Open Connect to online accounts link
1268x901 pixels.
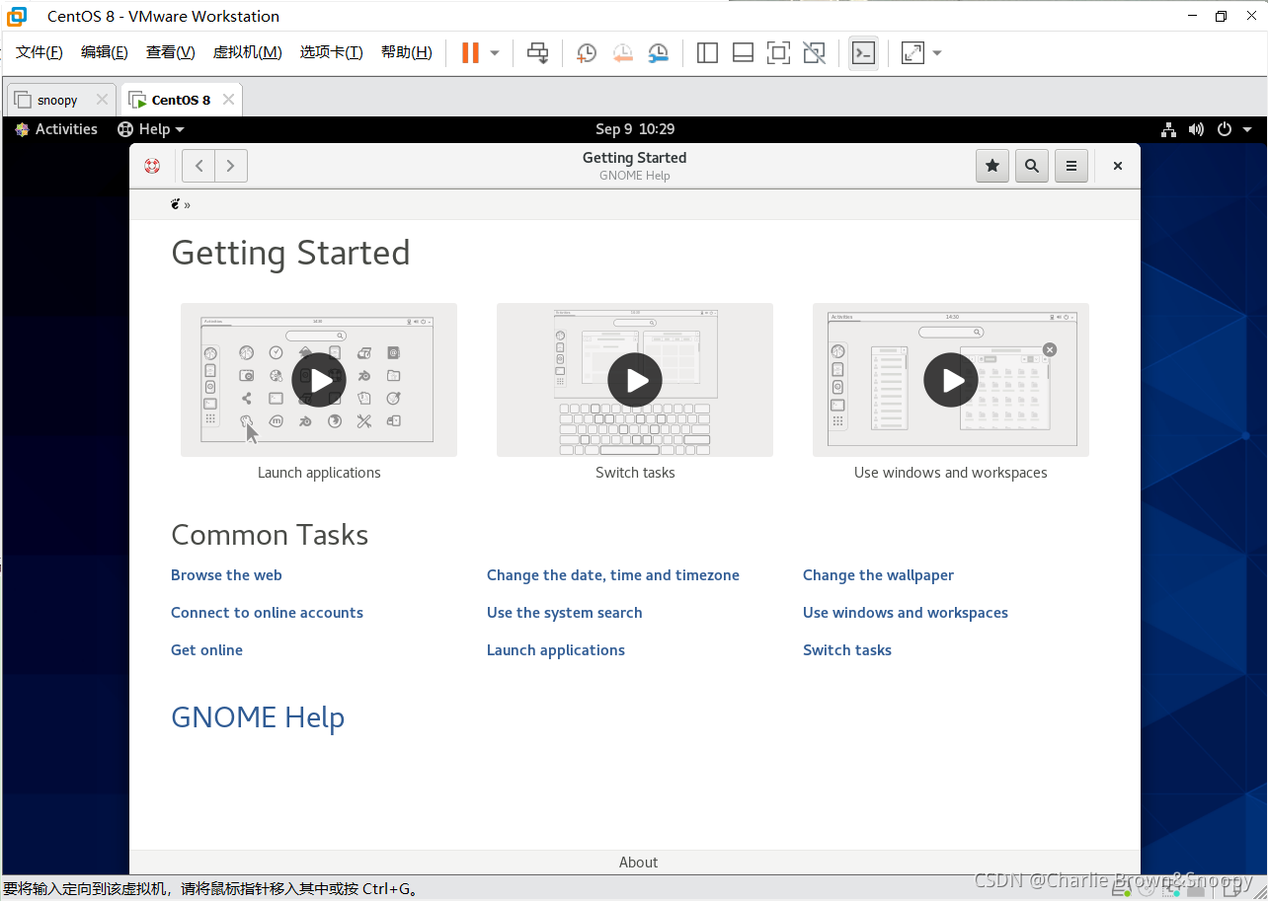267,613
